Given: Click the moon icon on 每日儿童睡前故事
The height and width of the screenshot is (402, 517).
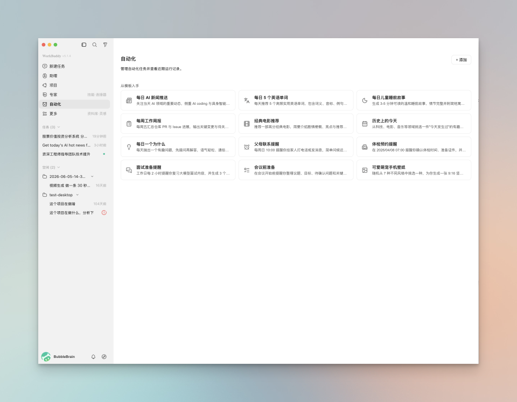Looking at the screenshot, I should pyautogui.click(x=365, y=101).
